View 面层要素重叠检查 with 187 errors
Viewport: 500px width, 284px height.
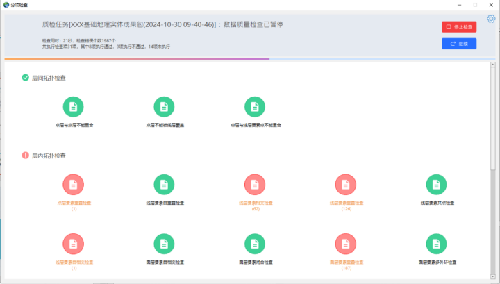pos(346,244)
